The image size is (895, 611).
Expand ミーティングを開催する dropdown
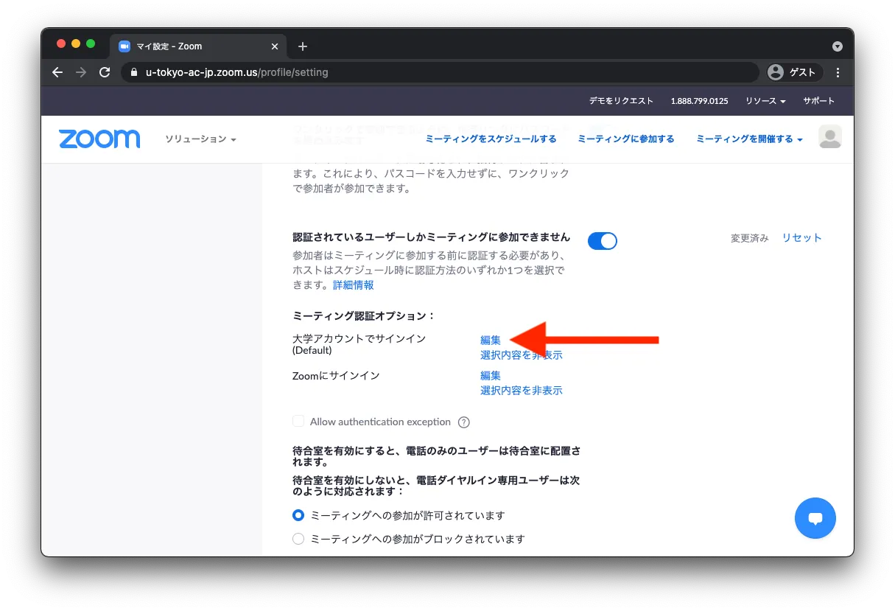748,139
